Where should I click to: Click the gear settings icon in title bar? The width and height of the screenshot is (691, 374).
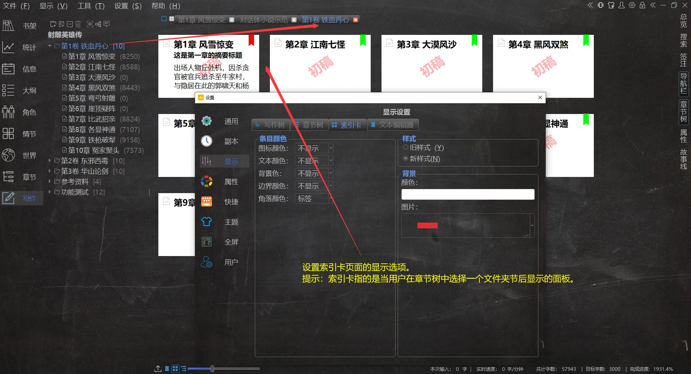[x=632, y=5]
